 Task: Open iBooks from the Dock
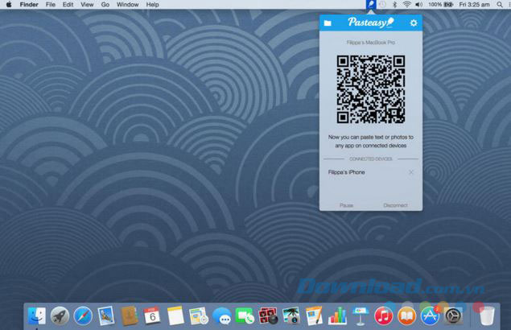pyautogui.click(x=406, y=316)
